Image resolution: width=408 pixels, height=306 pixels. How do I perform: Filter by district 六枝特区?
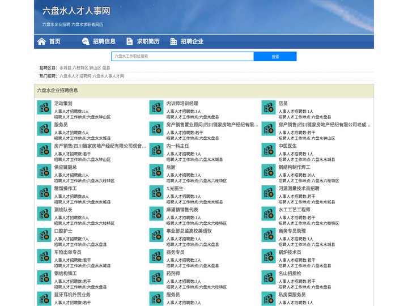80,67
